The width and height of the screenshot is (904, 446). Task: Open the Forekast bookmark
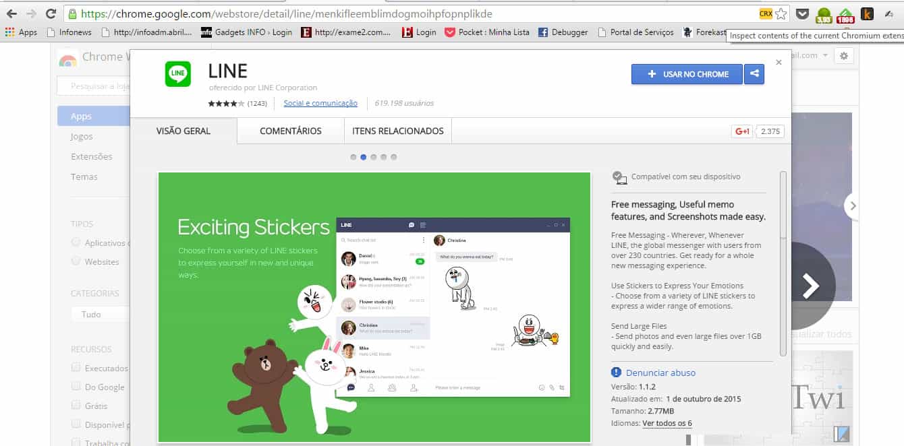[x=704, y=32]
